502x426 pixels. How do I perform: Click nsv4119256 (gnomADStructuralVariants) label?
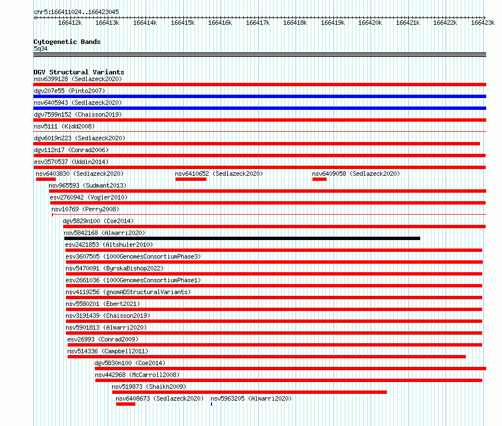pyautogui.click(x=128, y=292)
